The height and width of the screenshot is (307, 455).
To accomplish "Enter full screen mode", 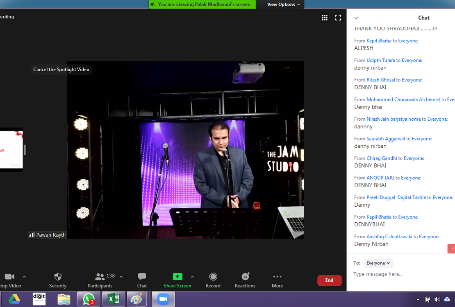I will click(338, 18).
